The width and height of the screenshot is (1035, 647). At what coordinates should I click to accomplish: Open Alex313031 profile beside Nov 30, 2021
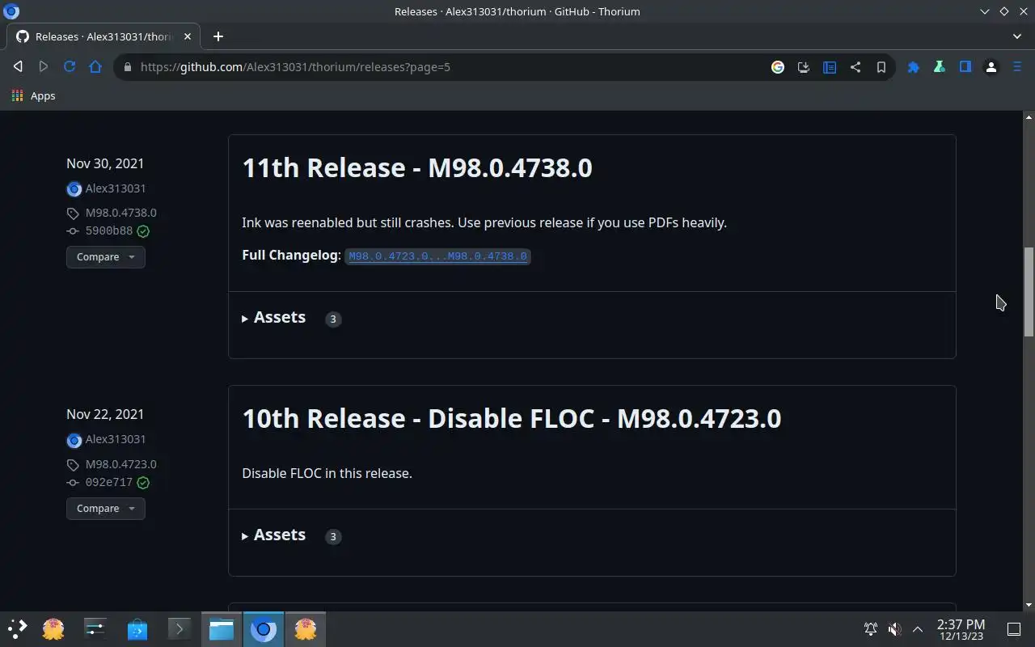116,188
